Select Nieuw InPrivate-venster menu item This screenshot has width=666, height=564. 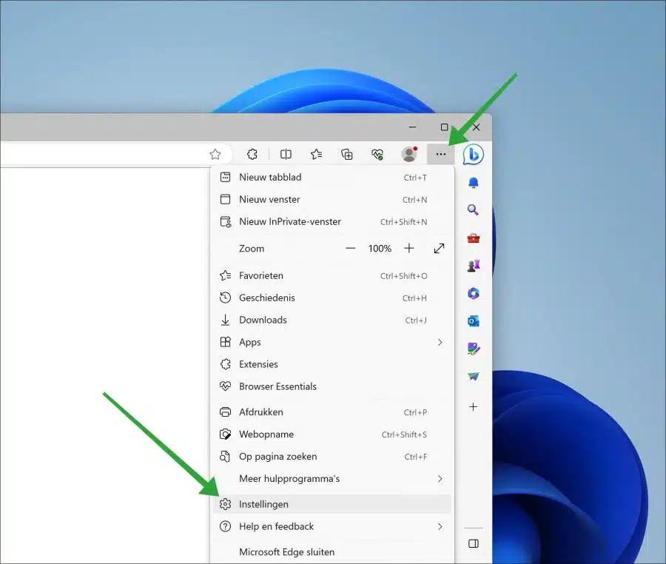332,221
